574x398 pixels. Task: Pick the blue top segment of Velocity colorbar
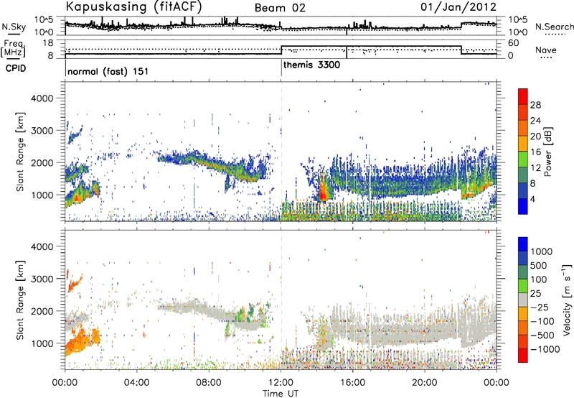[523, 244]
